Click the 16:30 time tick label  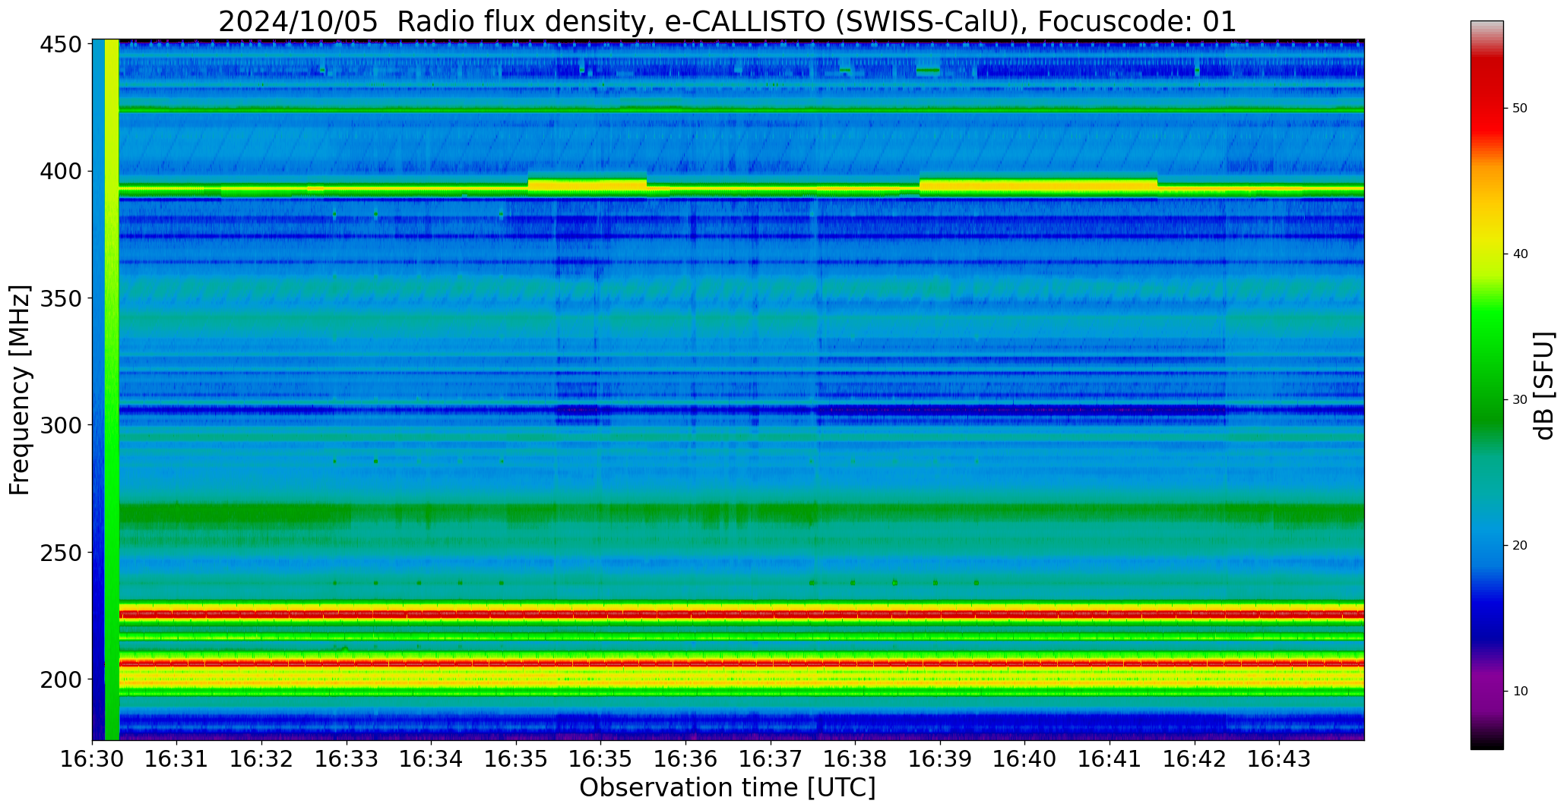(93, 758)
